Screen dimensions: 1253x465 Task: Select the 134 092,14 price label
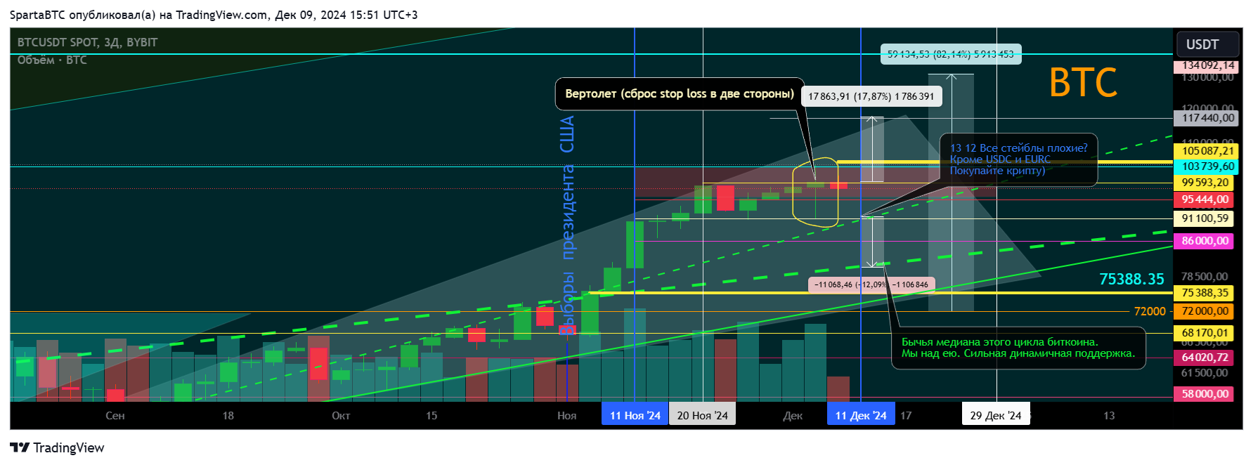coord(1206,65)
